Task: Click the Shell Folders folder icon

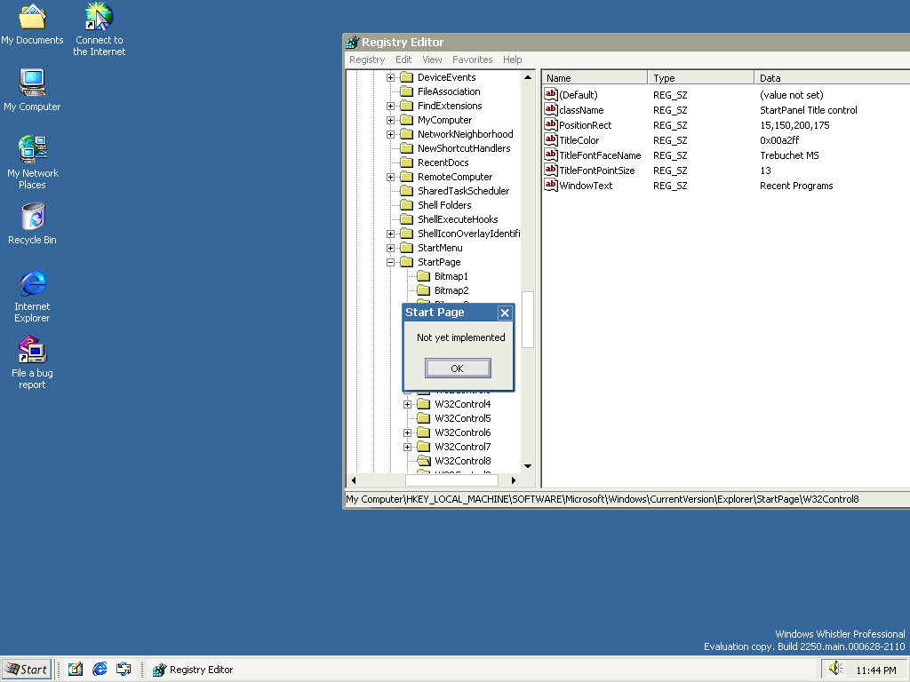Action: tap(407, 205)
